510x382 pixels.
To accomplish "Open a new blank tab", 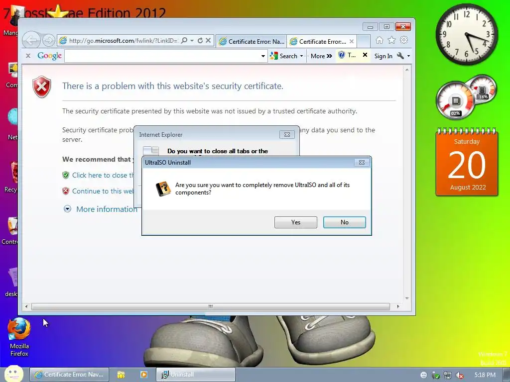I will pos(364,41).
